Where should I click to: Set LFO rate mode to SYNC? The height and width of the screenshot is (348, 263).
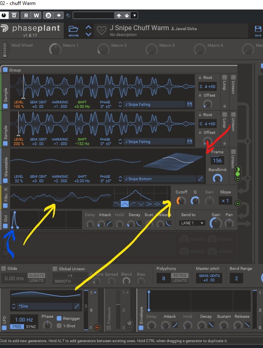pyautogui.click(x=31, y=327)
